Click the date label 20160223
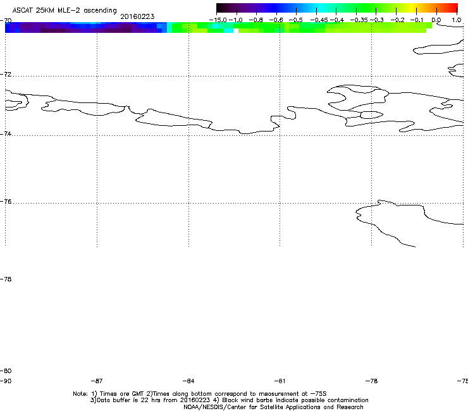This screenshot has height=411, width=468. tap(137, 16)
